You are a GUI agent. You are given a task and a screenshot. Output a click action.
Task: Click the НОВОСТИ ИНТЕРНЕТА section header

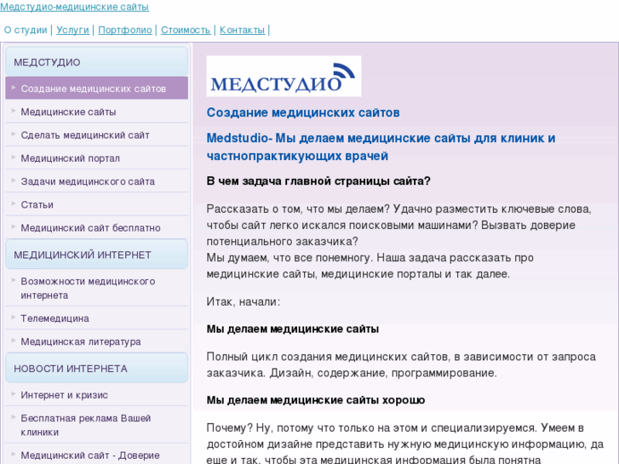(97, 369)
